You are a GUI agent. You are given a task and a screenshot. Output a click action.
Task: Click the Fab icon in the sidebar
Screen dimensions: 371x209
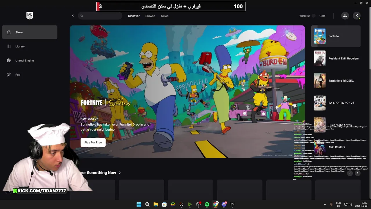click(x=9, y=75)
